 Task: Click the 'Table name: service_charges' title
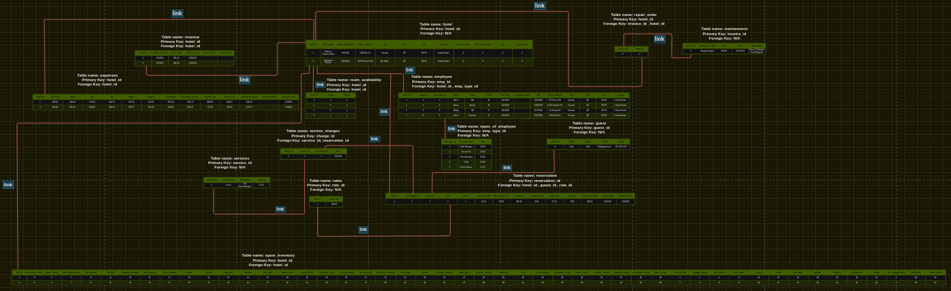click(312, 131)
